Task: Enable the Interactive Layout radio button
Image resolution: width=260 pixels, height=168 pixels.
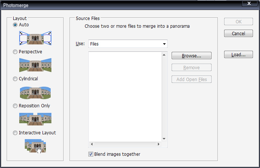Action: coord(15,133)
